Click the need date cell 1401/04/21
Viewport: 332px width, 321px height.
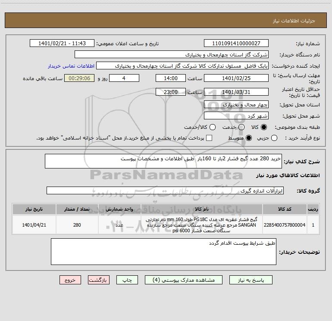coord(34,225)
